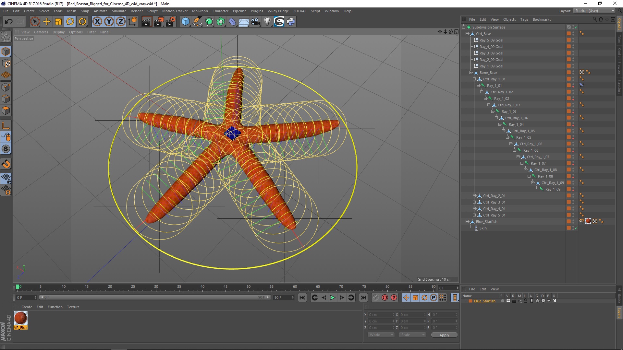Collapse the Ctrl_Base hierarchy
623x350 pixels.
click(467, 34)
